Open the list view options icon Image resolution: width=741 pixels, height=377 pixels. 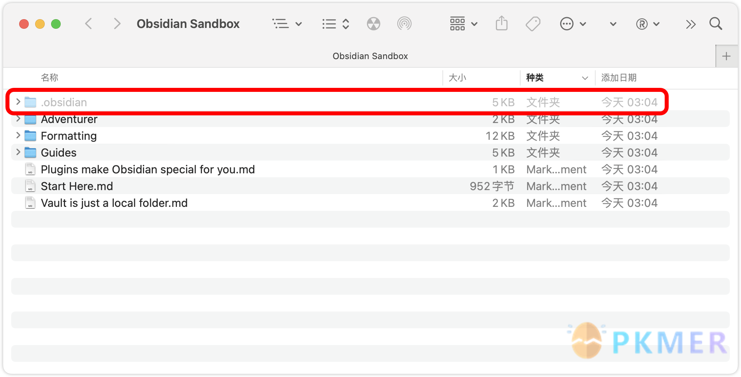pyautogui.click(x=281, y=24)
